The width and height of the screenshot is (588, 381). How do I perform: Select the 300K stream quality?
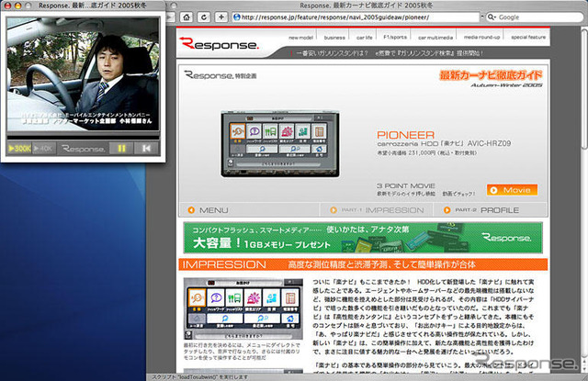[19, 149]
